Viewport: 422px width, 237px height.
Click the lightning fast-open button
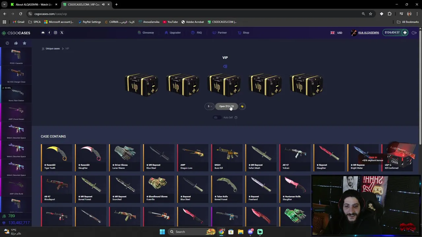242,106
